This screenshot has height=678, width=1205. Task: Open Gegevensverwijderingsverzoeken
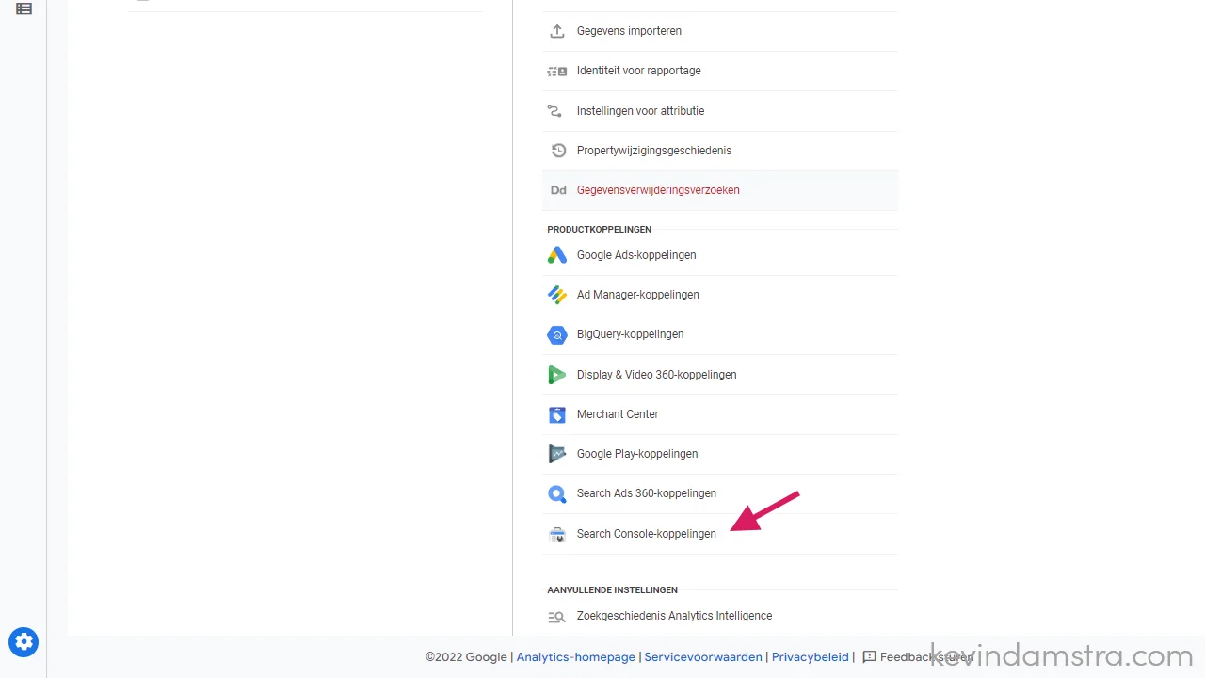[x=720, y=190]
